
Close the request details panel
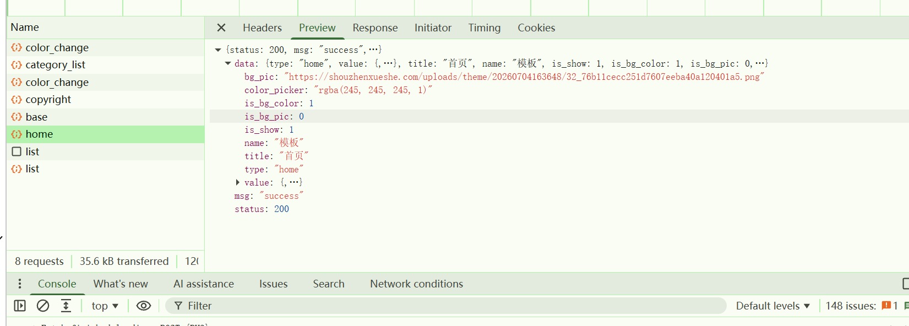[x=221, y=28]
